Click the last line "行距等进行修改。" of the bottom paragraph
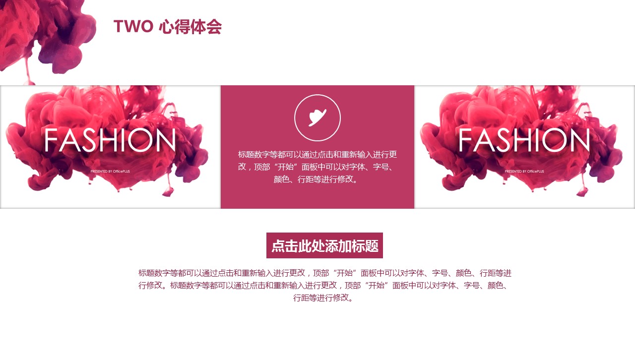 point(325,297)
